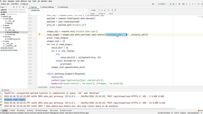This screenshot has width=203, height=114.
Task: Stop the running odoo15 process
Action: point(179,4)
